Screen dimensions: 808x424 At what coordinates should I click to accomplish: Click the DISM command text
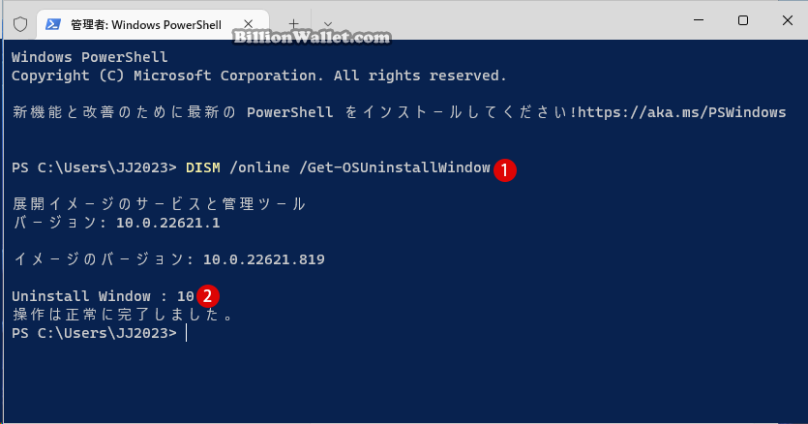[203, 167]
